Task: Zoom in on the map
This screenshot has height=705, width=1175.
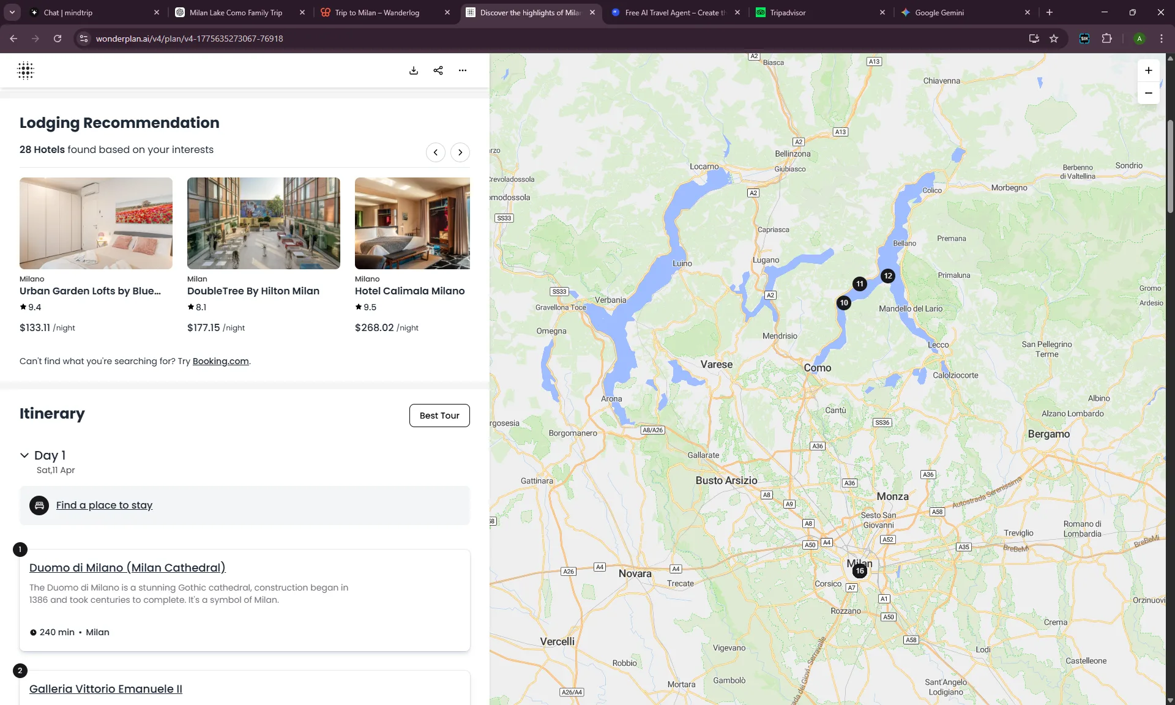Action: coord(1149,70)
